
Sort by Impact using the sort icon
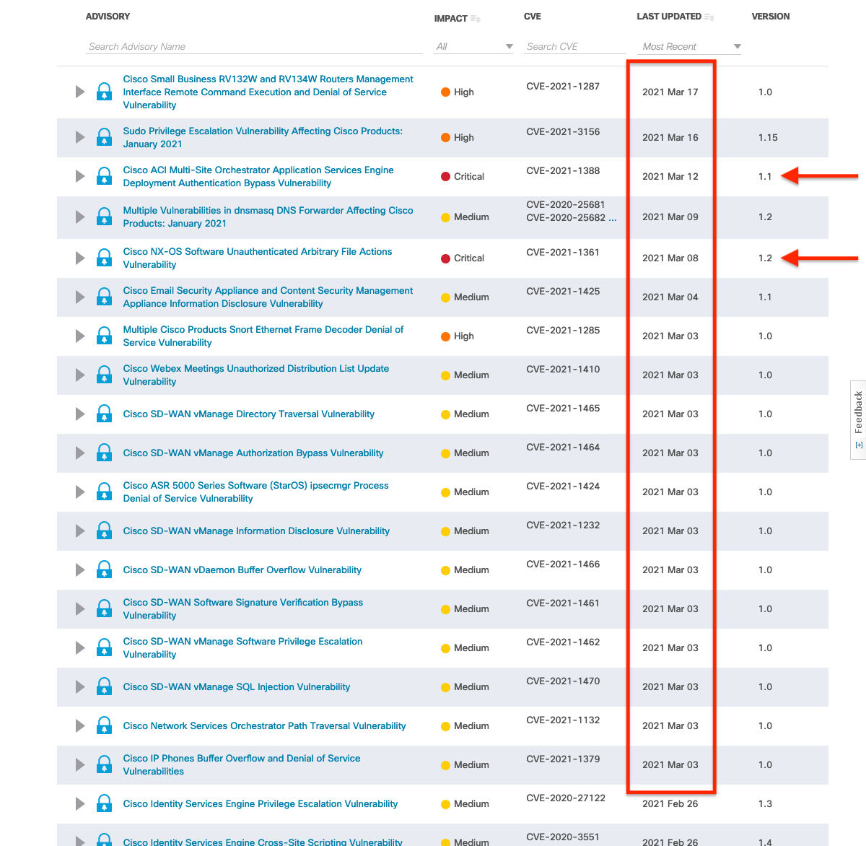tap(476, 19)
